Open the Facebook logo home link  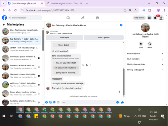4,18
